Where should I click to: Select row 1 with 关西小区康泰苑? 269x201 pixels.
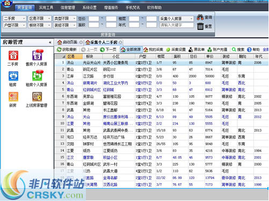[x=162, y=63]
